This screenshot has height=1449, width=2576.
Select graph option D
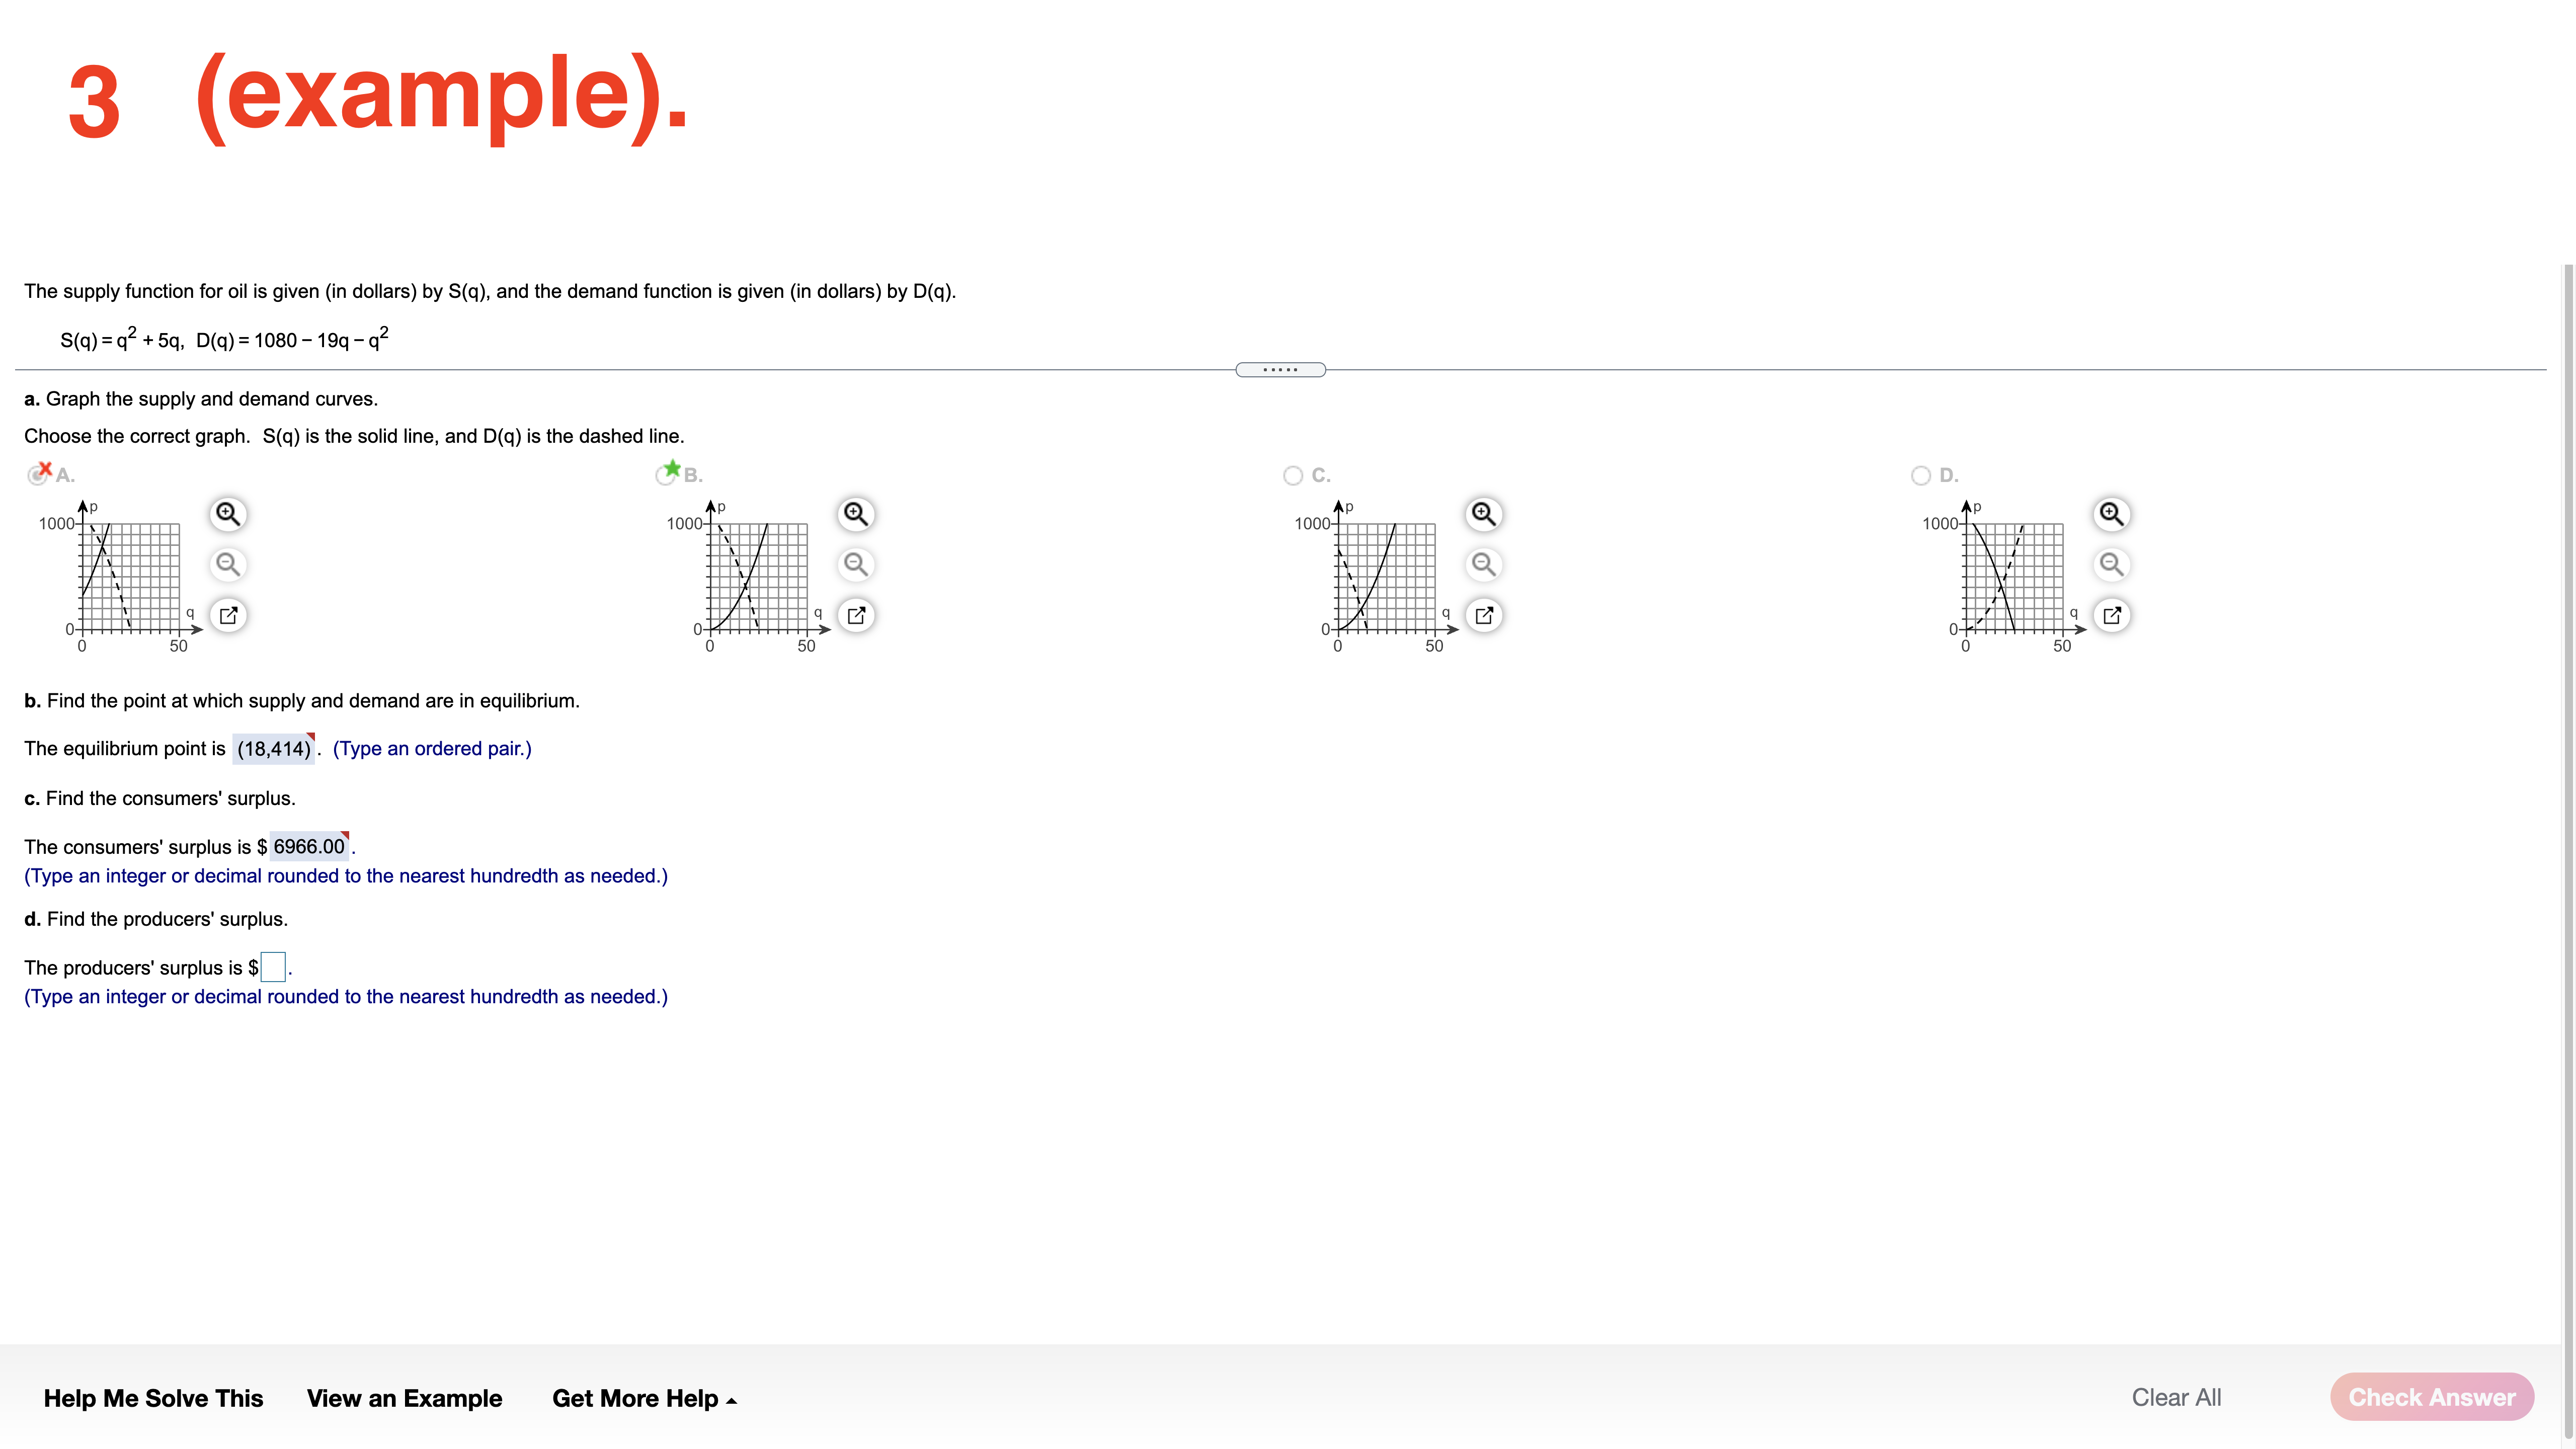pos(1920,475)
